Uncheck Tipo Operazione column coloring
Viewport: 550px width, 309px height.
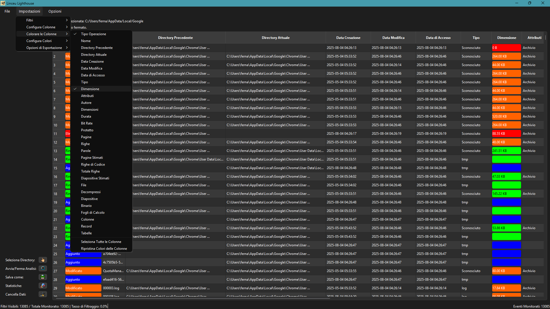click(93, 34)
